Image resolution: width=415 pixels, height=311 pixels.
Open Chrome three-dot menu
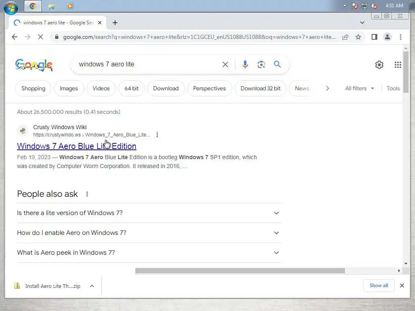point(400,37)
